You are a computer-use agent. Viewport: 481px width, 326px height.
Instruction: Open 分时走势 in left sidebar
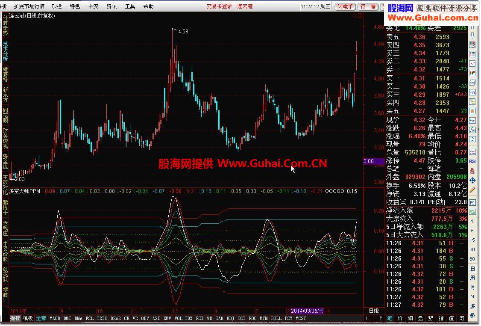(5, 26)
